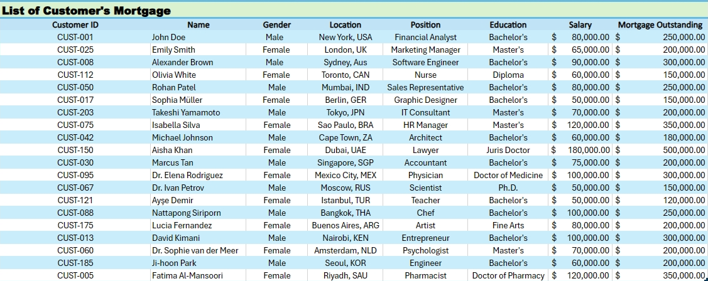
Task: Click the name cell Takeshi Yamamoto
Action: point(186,113)
